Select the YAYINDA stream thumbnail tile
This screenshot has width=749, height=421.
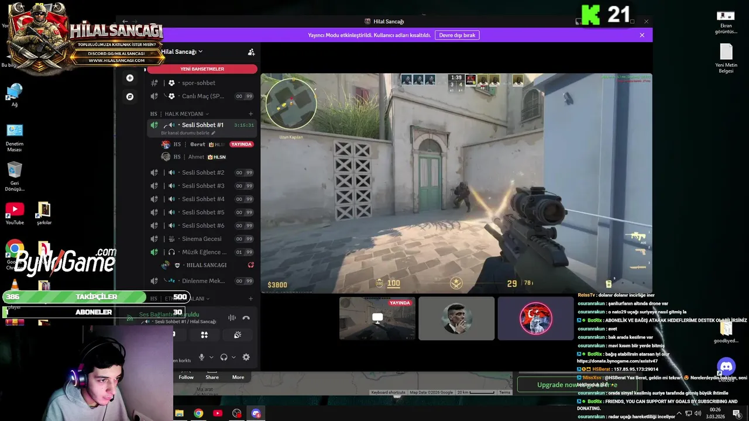point(377,318)
